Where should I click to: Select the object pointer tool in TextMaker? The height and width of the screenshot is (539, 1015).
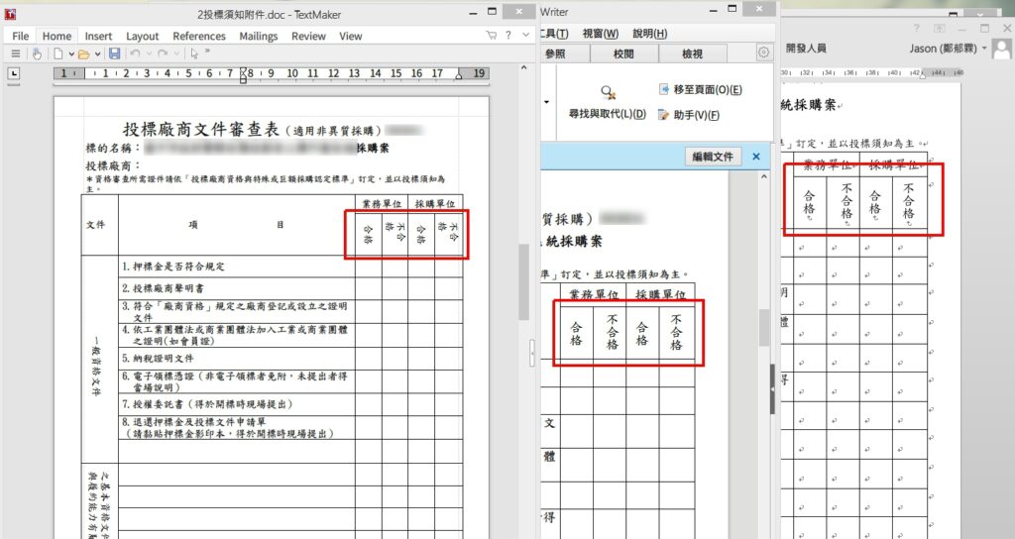(x=195, y=54)
